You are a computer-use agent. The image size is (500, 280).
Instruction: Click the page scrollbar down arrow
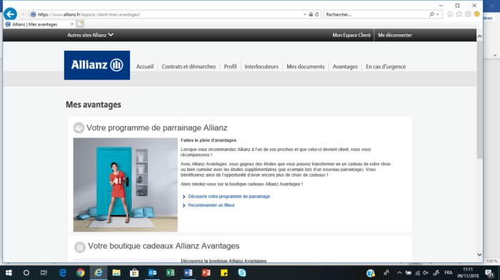(479, 254)
